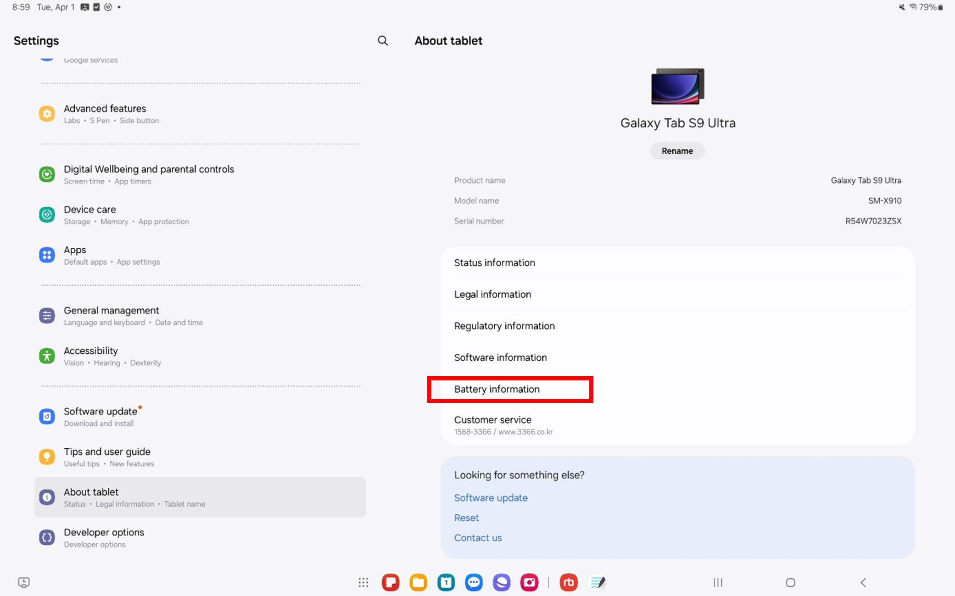Open Advanced features via its orange icon
This screenshot has height=596, width=955.
[47, 114]
